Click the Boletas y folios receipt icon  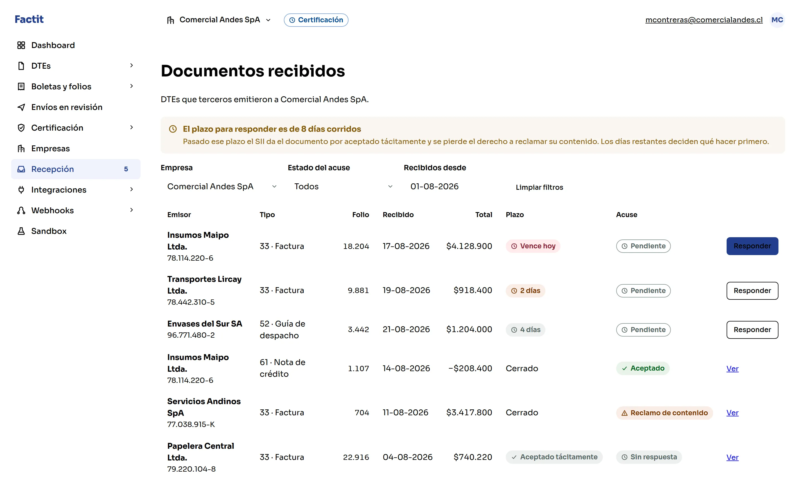click(21, 87)
